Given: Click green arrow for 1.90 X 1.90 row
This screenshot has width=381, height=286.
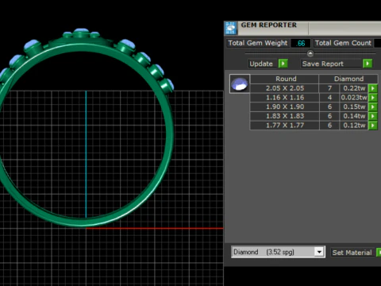Looking at the screenshot, I should pos(373,106).
